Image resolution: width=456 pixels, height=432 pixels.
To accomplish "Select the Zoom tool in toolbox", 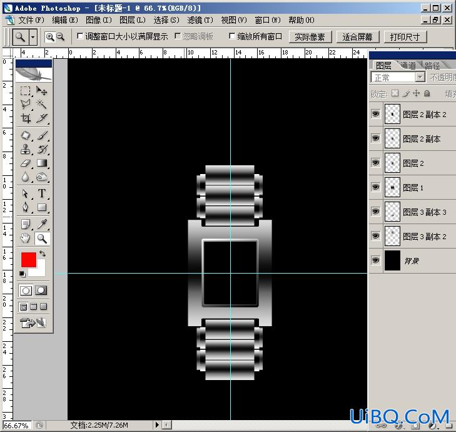I will 42,239.
